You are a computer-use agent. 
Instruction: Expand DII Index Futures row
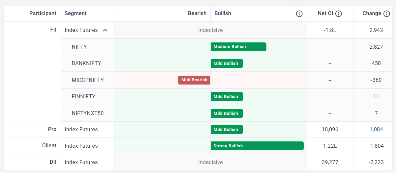81,162
